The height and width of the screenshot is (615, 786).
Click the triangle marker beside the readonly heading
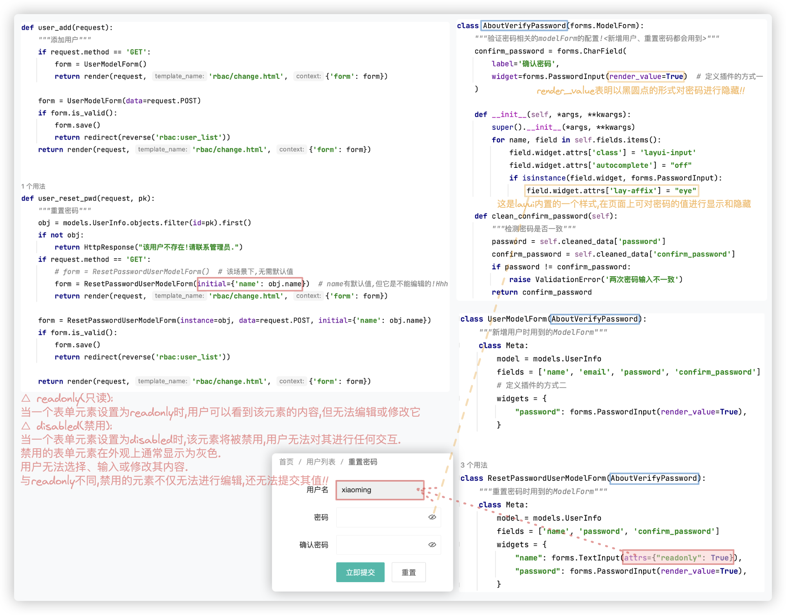26,398
